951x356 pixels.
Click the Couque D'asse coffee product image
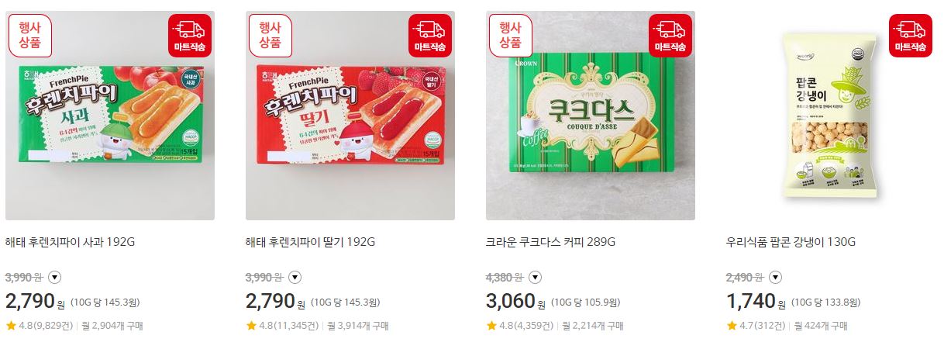(x=591, y=116)
